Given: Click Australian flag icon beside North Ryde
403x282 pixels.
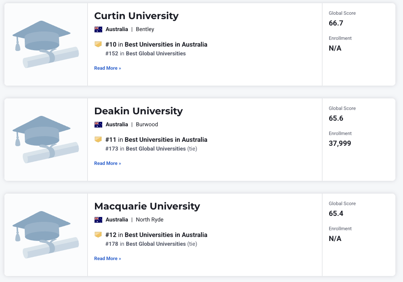Looking at the screenshot, I should 98,219.
